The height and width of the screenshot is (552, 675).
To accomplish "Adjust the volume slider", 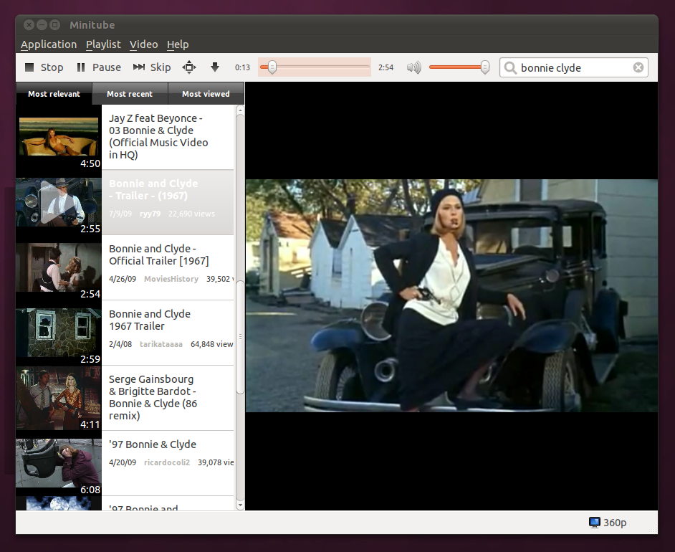I will coord(459,67).
